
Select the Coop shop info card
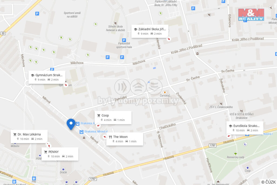pyautogui.click(x=113, y=118)
